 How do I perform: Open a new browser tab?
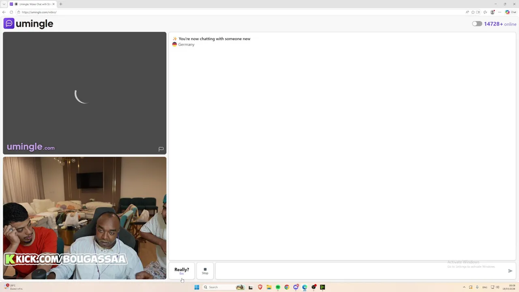click(x=61, y=4)
